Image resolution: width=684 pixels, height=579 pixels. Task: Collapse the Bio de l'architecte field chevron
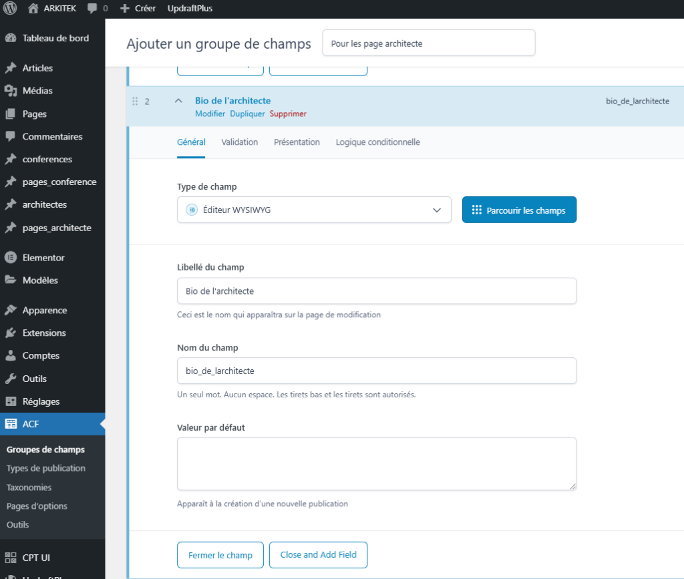(x=178, y=101)
